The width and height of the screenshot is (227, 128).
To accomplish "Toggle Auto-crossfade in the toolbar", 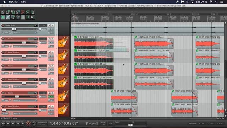I will pyautogui.click(x=3, y=17).
